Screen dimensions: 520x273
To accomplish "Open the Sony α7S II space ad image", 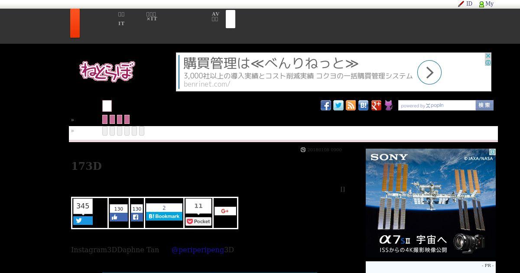I will [x=431, y=204].
